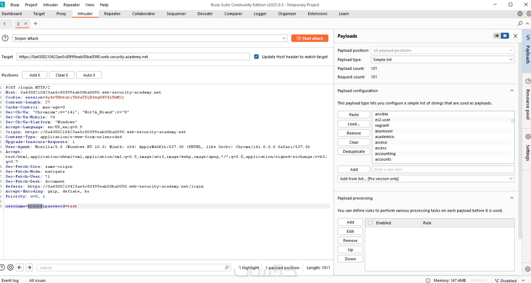The height and width of the screenshot is (283, 531).
Task: Open the Event log
Action: coord(10,280)
